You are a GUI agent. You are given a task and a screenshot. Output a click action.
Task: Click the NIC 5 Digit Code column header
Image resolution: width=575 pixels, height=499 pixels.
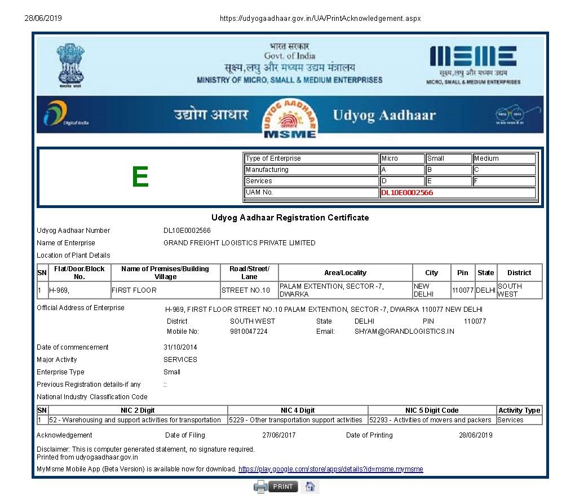pos(432,410)
